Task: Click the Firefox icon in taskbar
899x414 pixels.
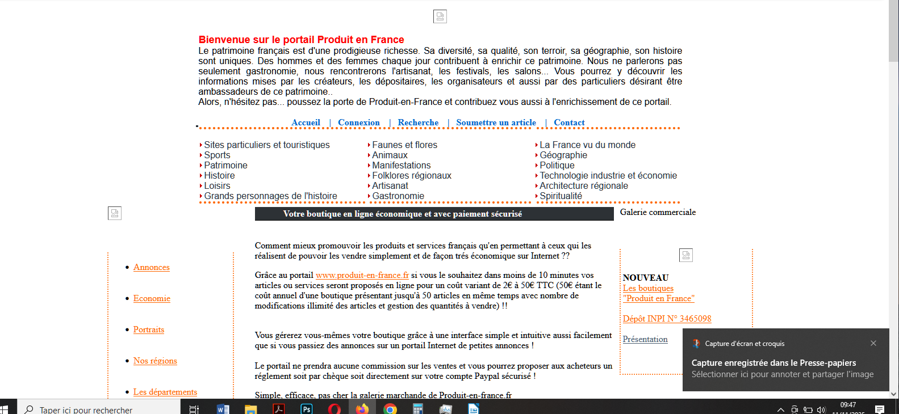Action: coord(362,409)
